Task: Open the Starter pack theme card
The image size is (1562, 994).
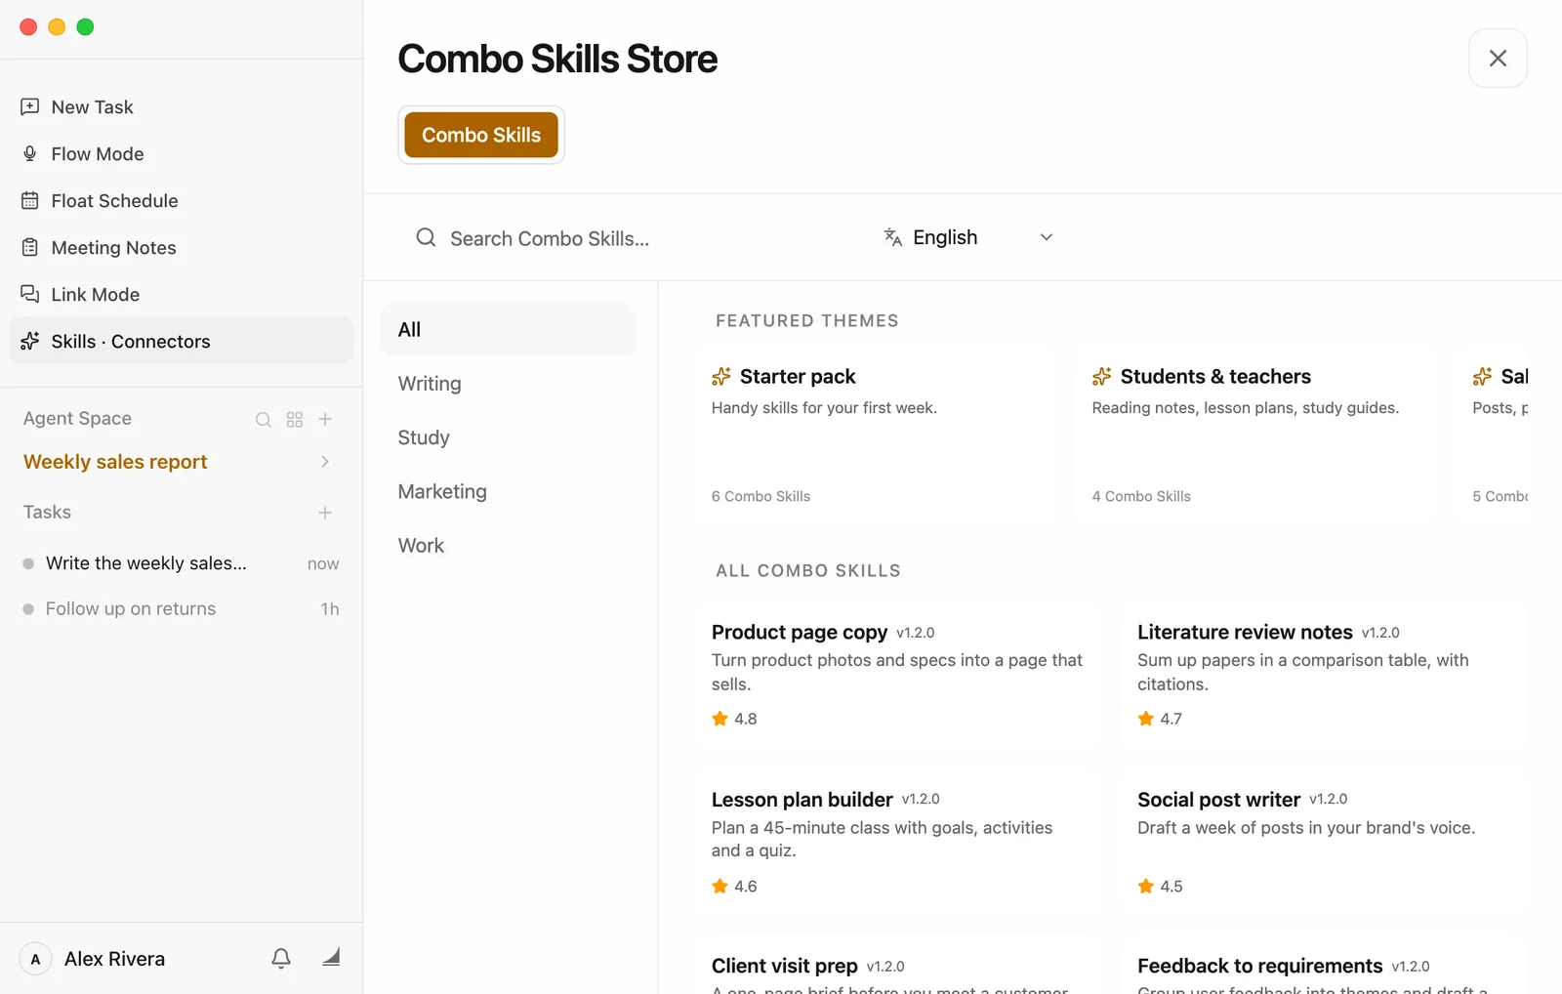Action: [x=877, y=434]
